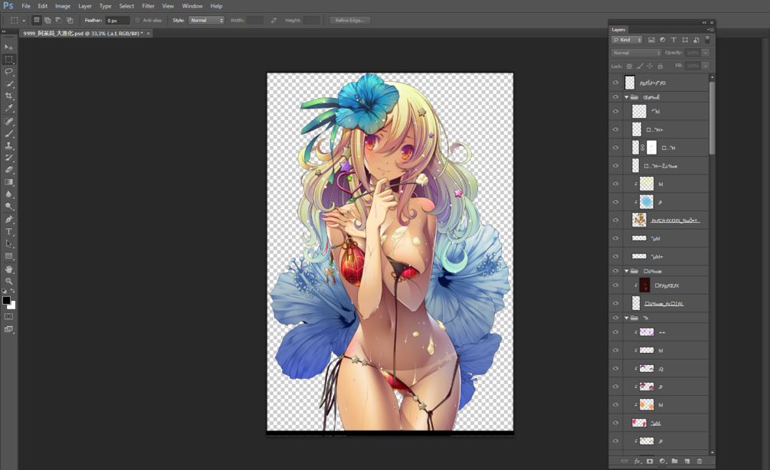Viewport: 770px width, 470px height.
Task: Click the Refine Edge button
Action: [x=349, y=20]
